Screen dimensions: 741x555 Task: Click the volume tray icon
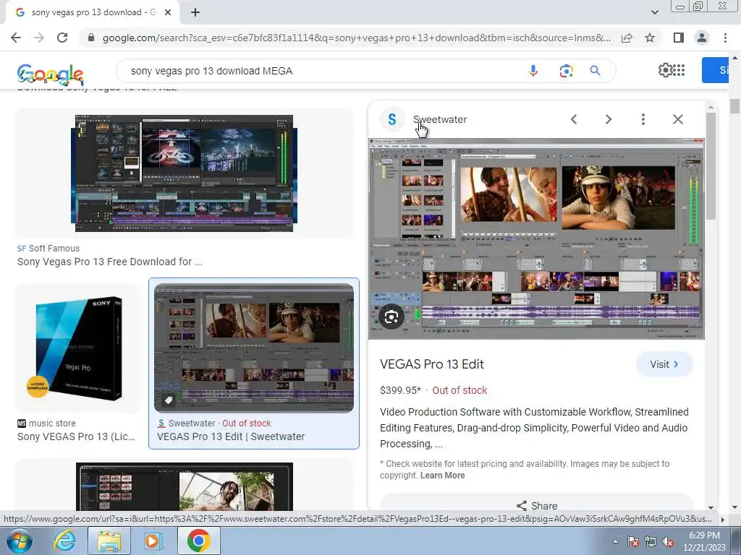[668, 541]
